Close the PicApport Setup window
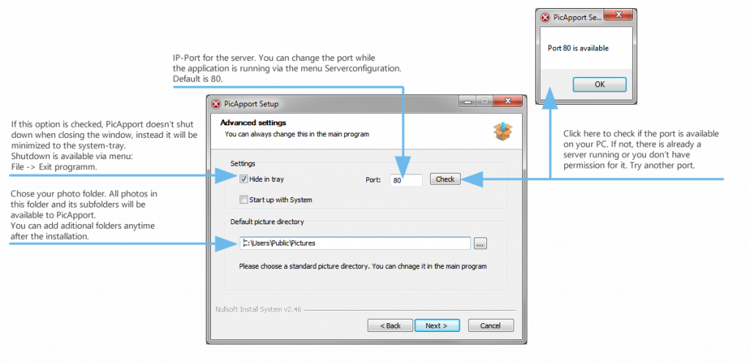750x362 pixels. (508, 101)
